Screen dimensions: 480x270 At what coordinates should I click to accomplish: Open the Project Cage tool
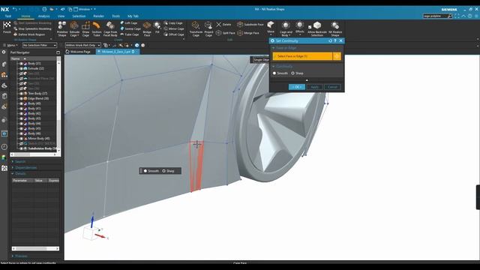click(x=208, y=28)
